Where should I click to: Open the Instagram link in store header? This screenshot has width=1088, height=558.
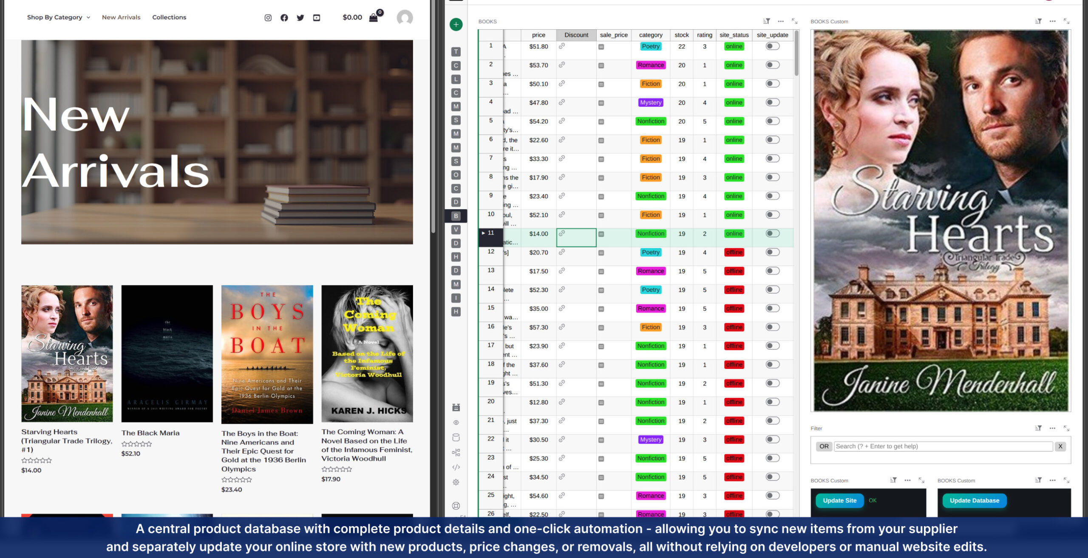pyautogui.click(x=268, y=17)
